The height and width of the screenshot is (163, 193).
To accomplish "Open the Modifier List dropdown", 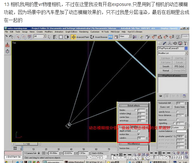I will click(x=172, y=53).
